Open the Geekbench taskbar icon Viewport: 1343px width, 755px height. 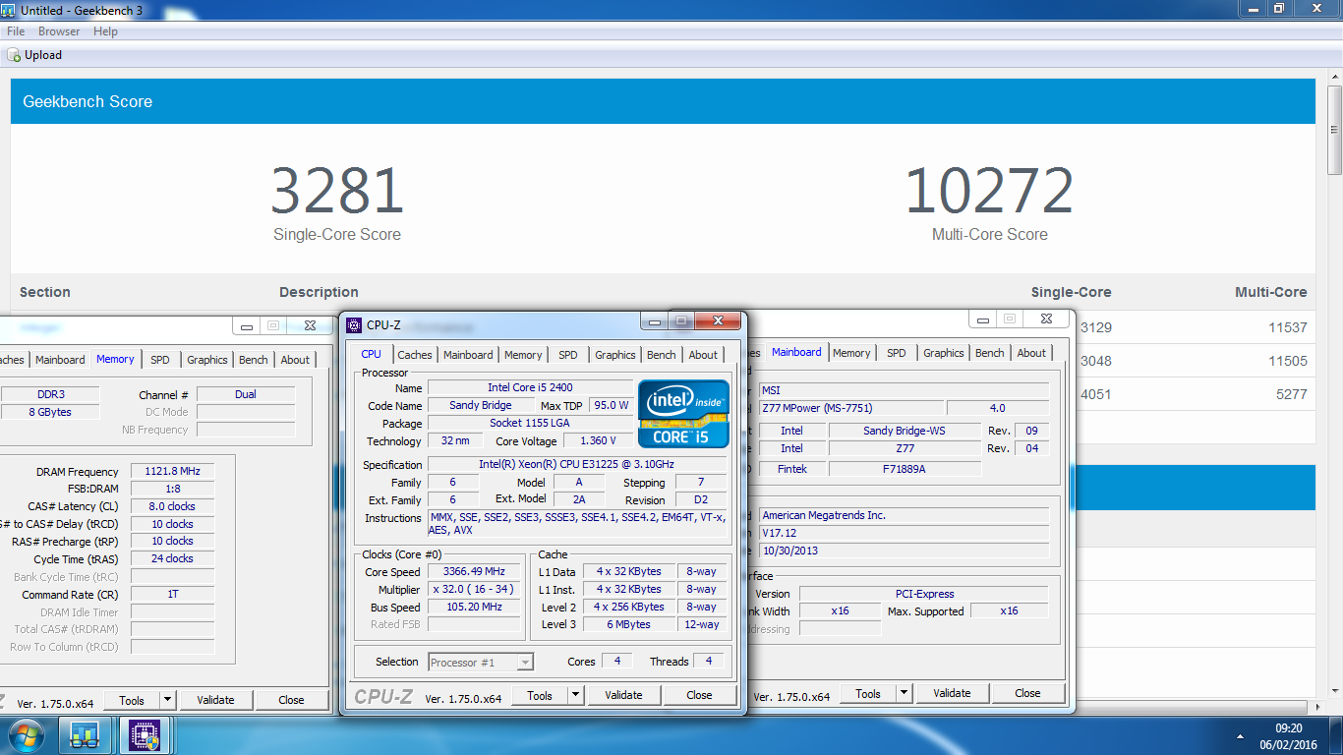86,735
